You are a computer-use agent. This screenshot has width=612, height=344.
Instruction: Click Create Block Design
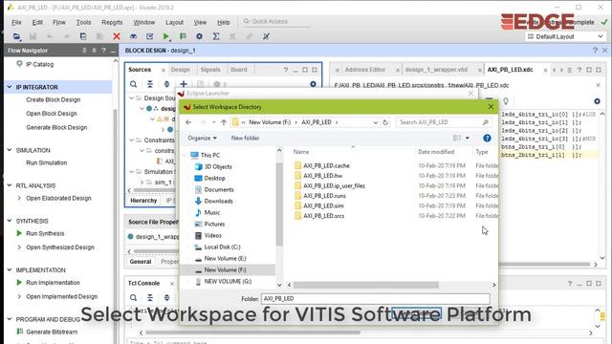click(54, 99)
